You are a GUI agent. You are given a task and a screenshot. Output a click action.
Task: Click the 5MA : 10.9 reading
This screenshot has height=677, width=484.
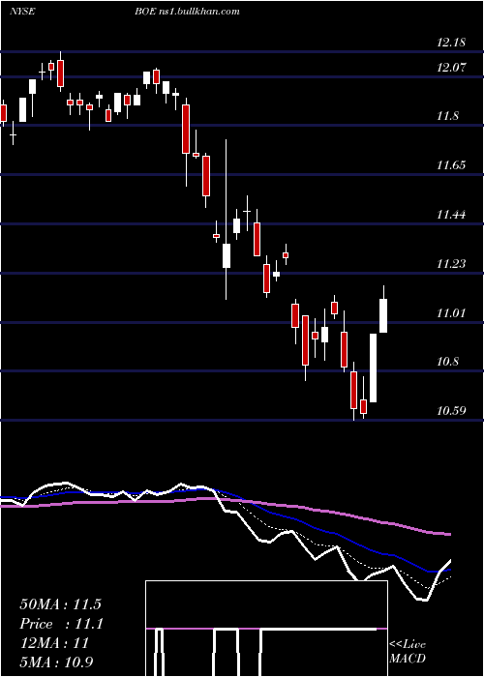(x=56, y=662)
